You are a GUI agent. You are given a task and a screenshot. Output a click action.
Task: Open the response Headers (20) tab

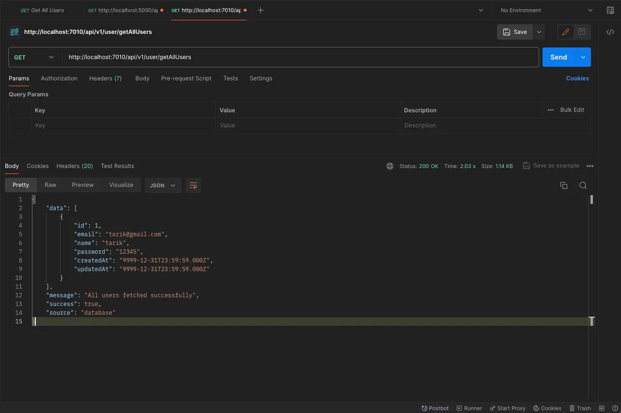pos(75,166)
